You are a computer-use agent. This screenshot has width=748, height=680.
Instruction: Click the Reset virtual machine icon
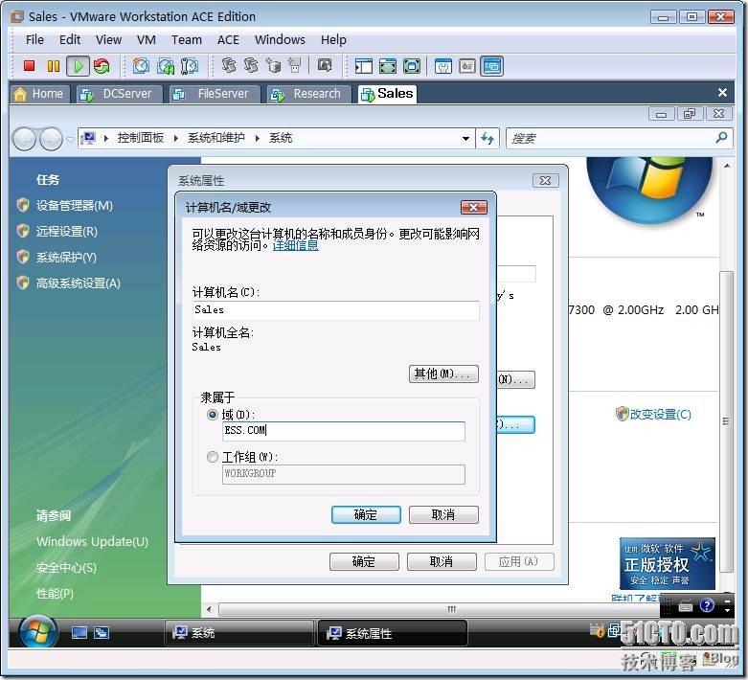coord(102,66)
